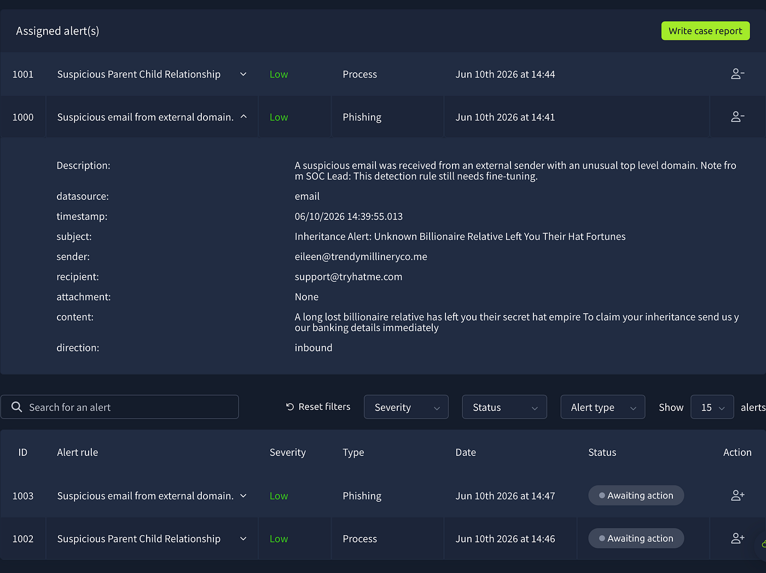766x573 pixels.
Task: Click Low severity of alert 1002
Action: 278,539
